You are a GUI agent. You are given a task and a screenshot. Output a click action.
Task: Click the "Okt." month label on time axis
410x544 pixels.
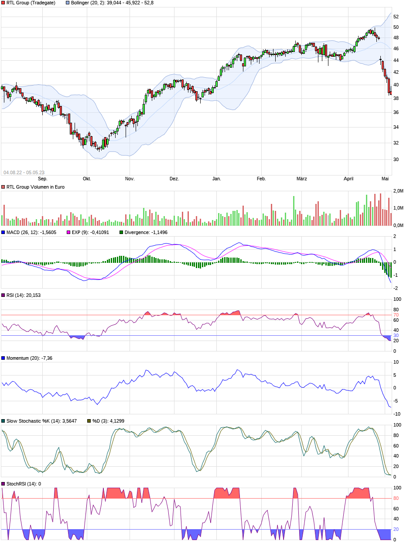point(87,179)
